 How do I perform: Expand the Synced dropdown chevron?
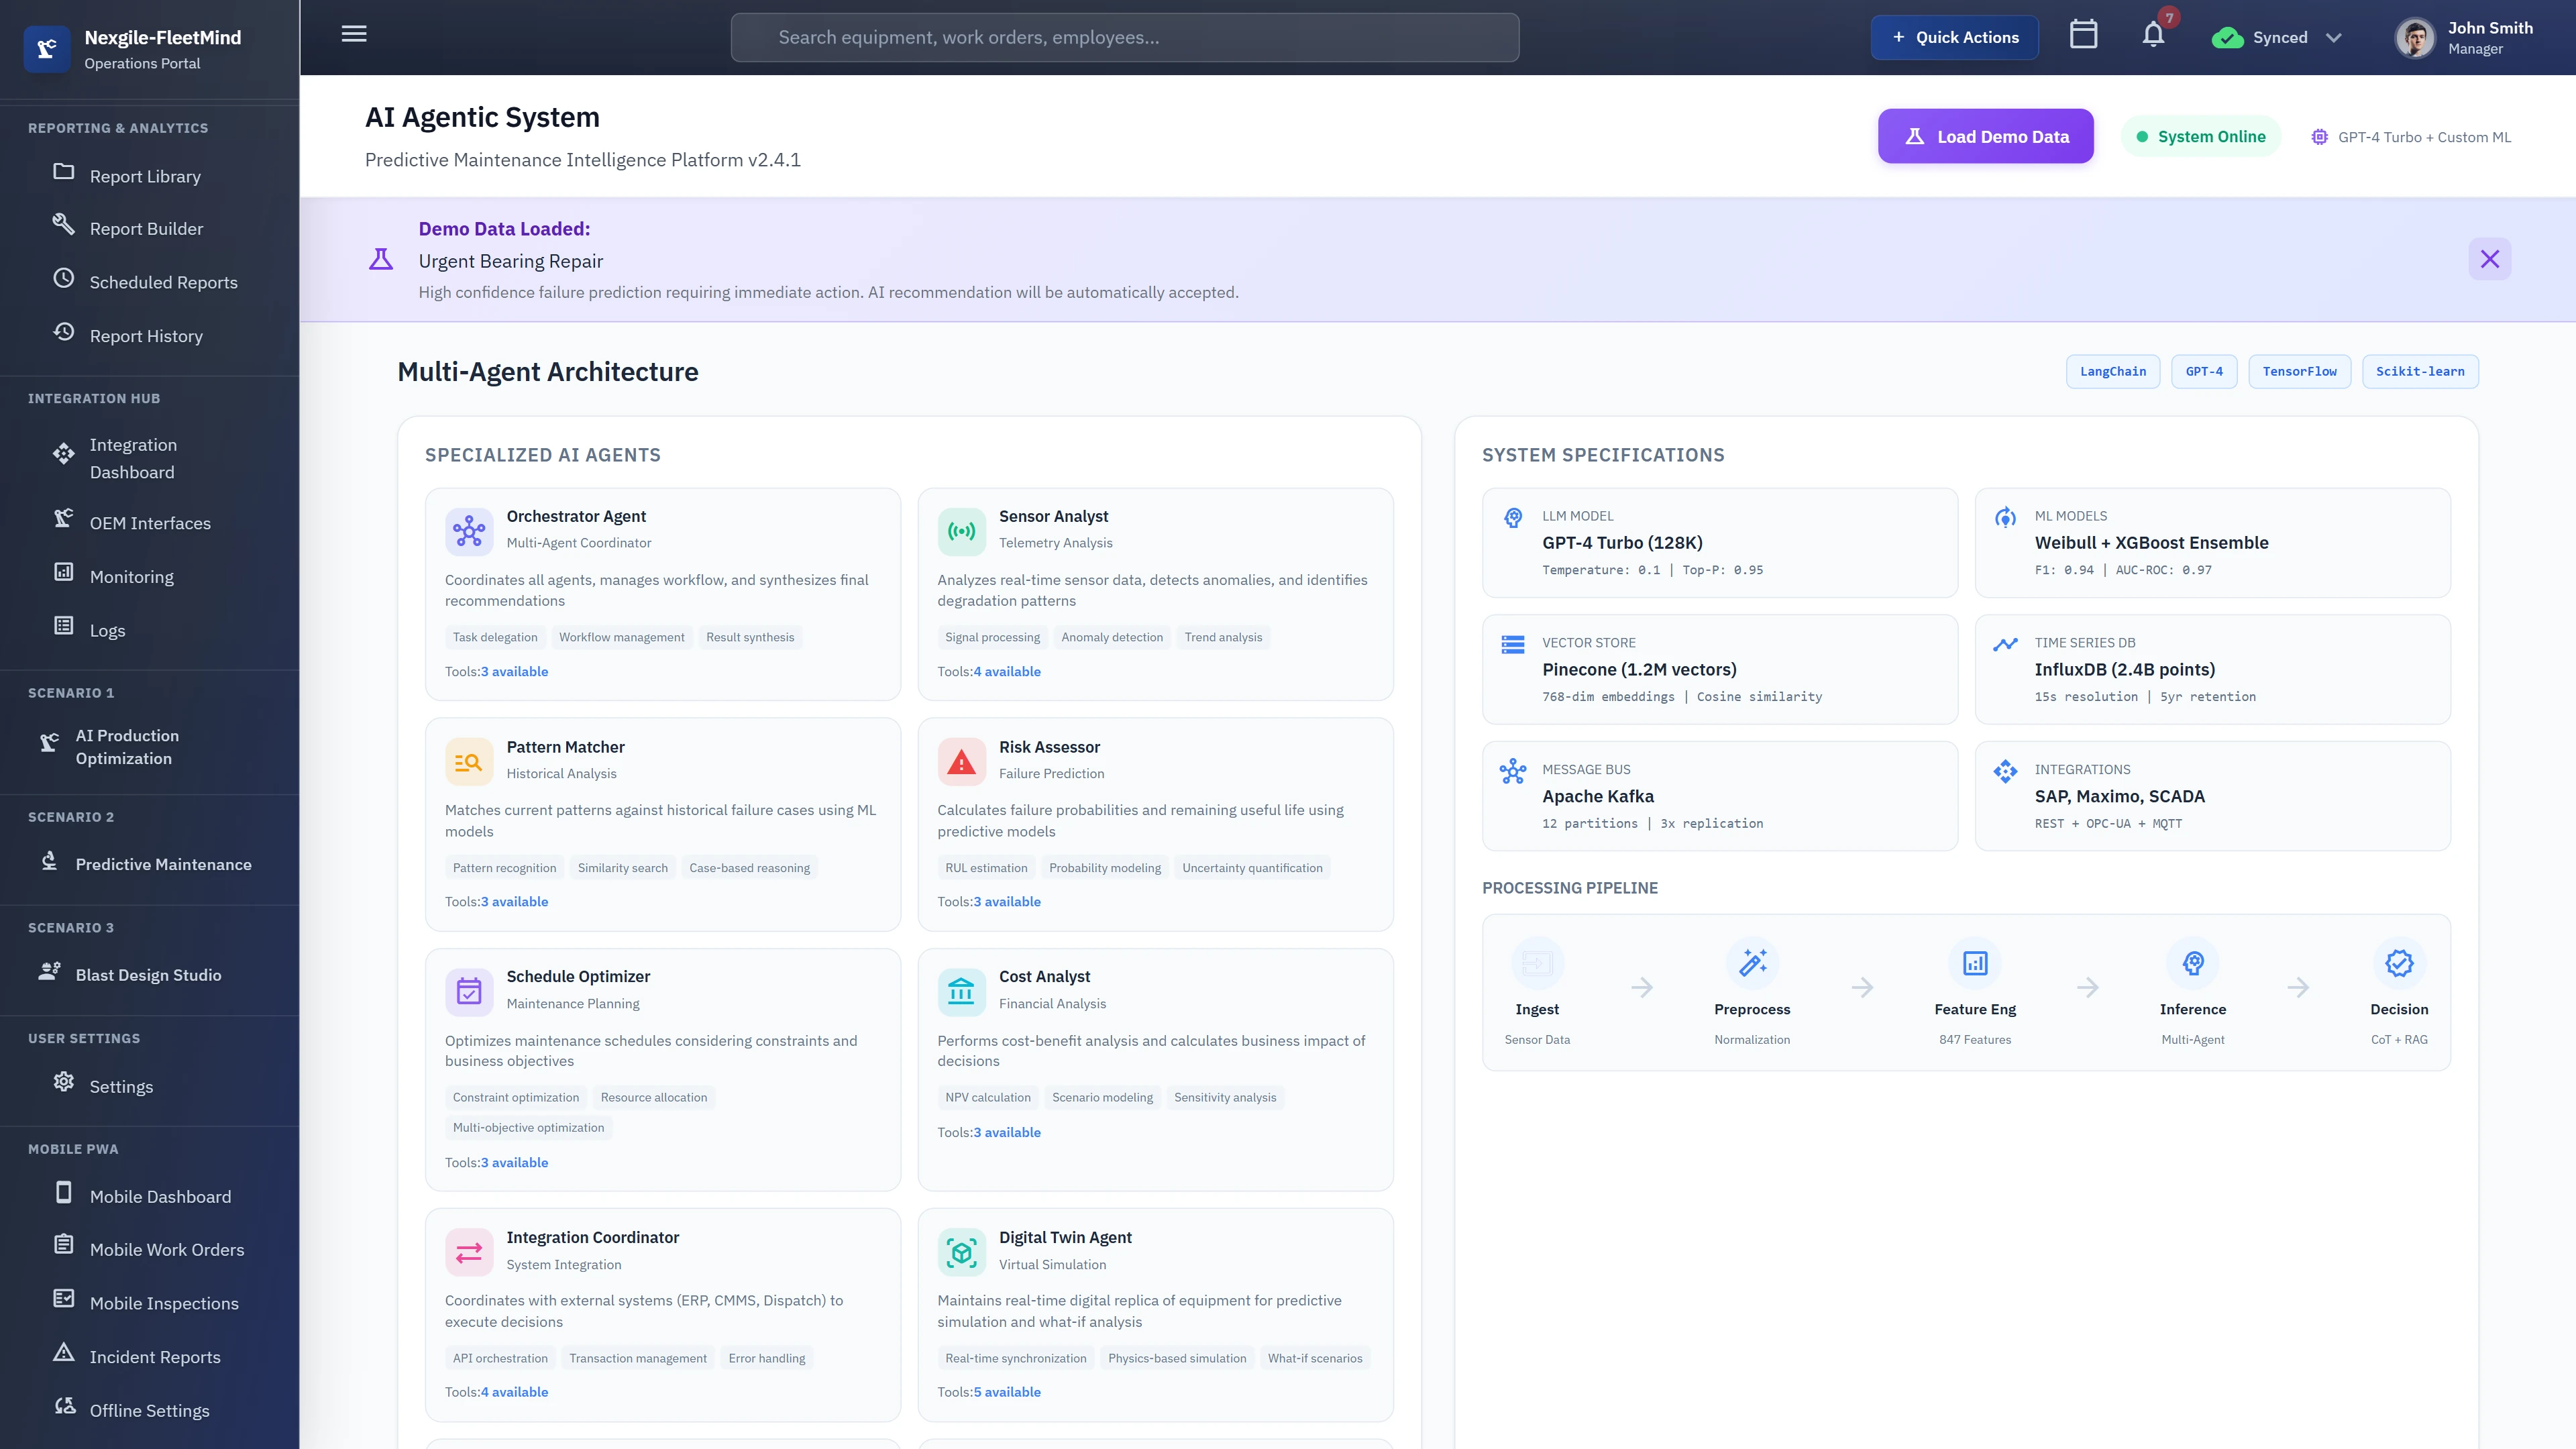(x=2334, y=37)
